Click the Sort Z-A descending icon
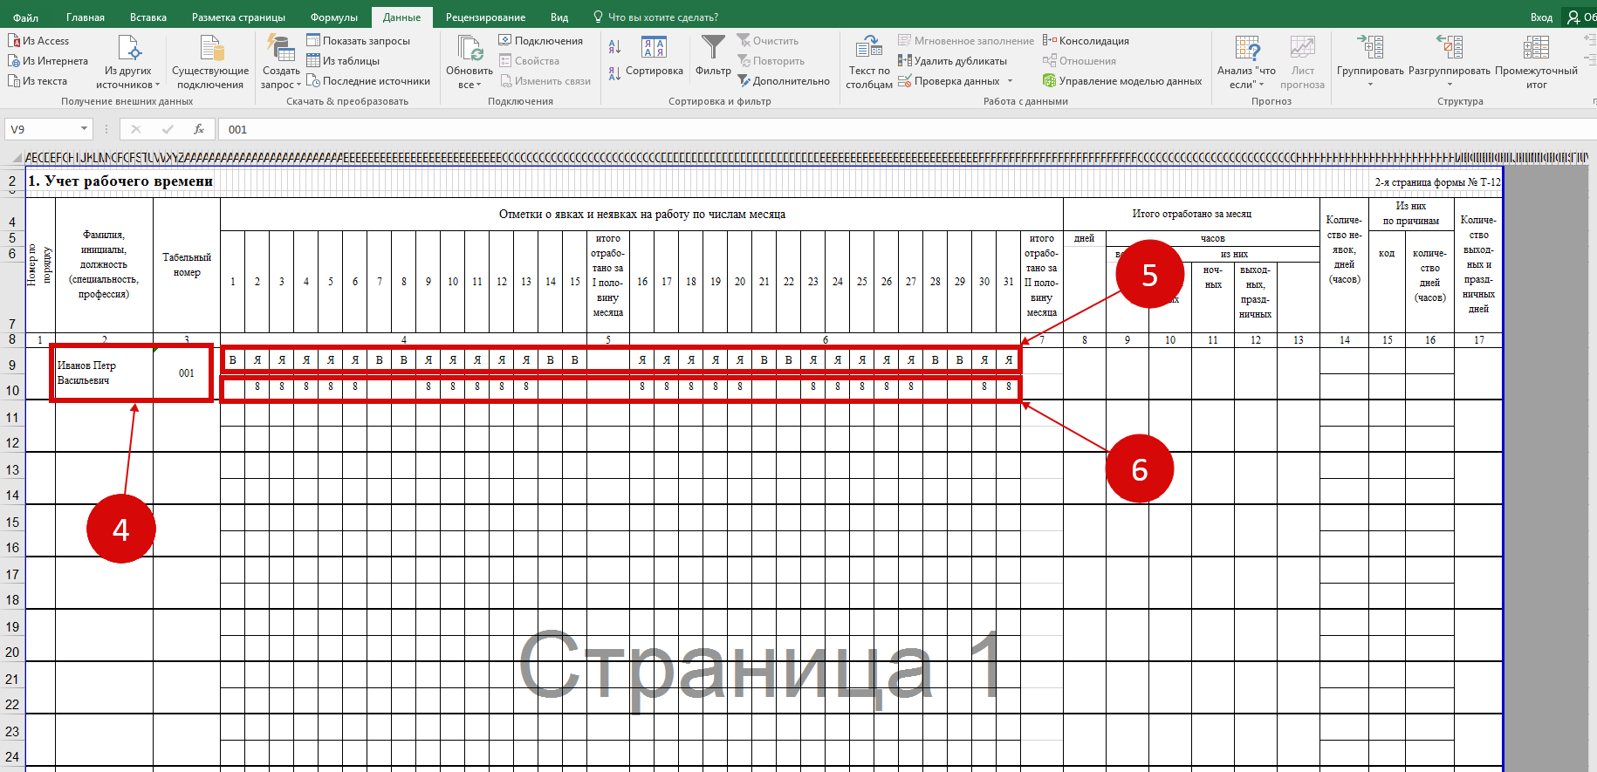The height and width of the screenshot is (772, 1597). click(x=614, y=74)
